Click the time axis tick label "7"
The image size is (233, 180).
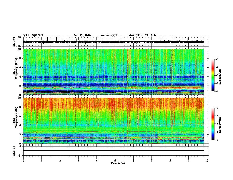(152, 161)
